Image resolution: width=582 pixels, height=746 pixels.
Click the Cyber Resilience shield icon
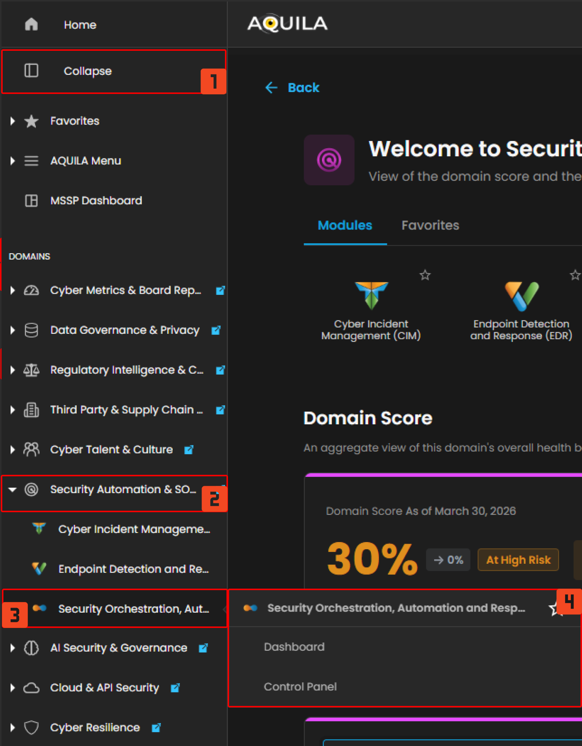(31, 728)
